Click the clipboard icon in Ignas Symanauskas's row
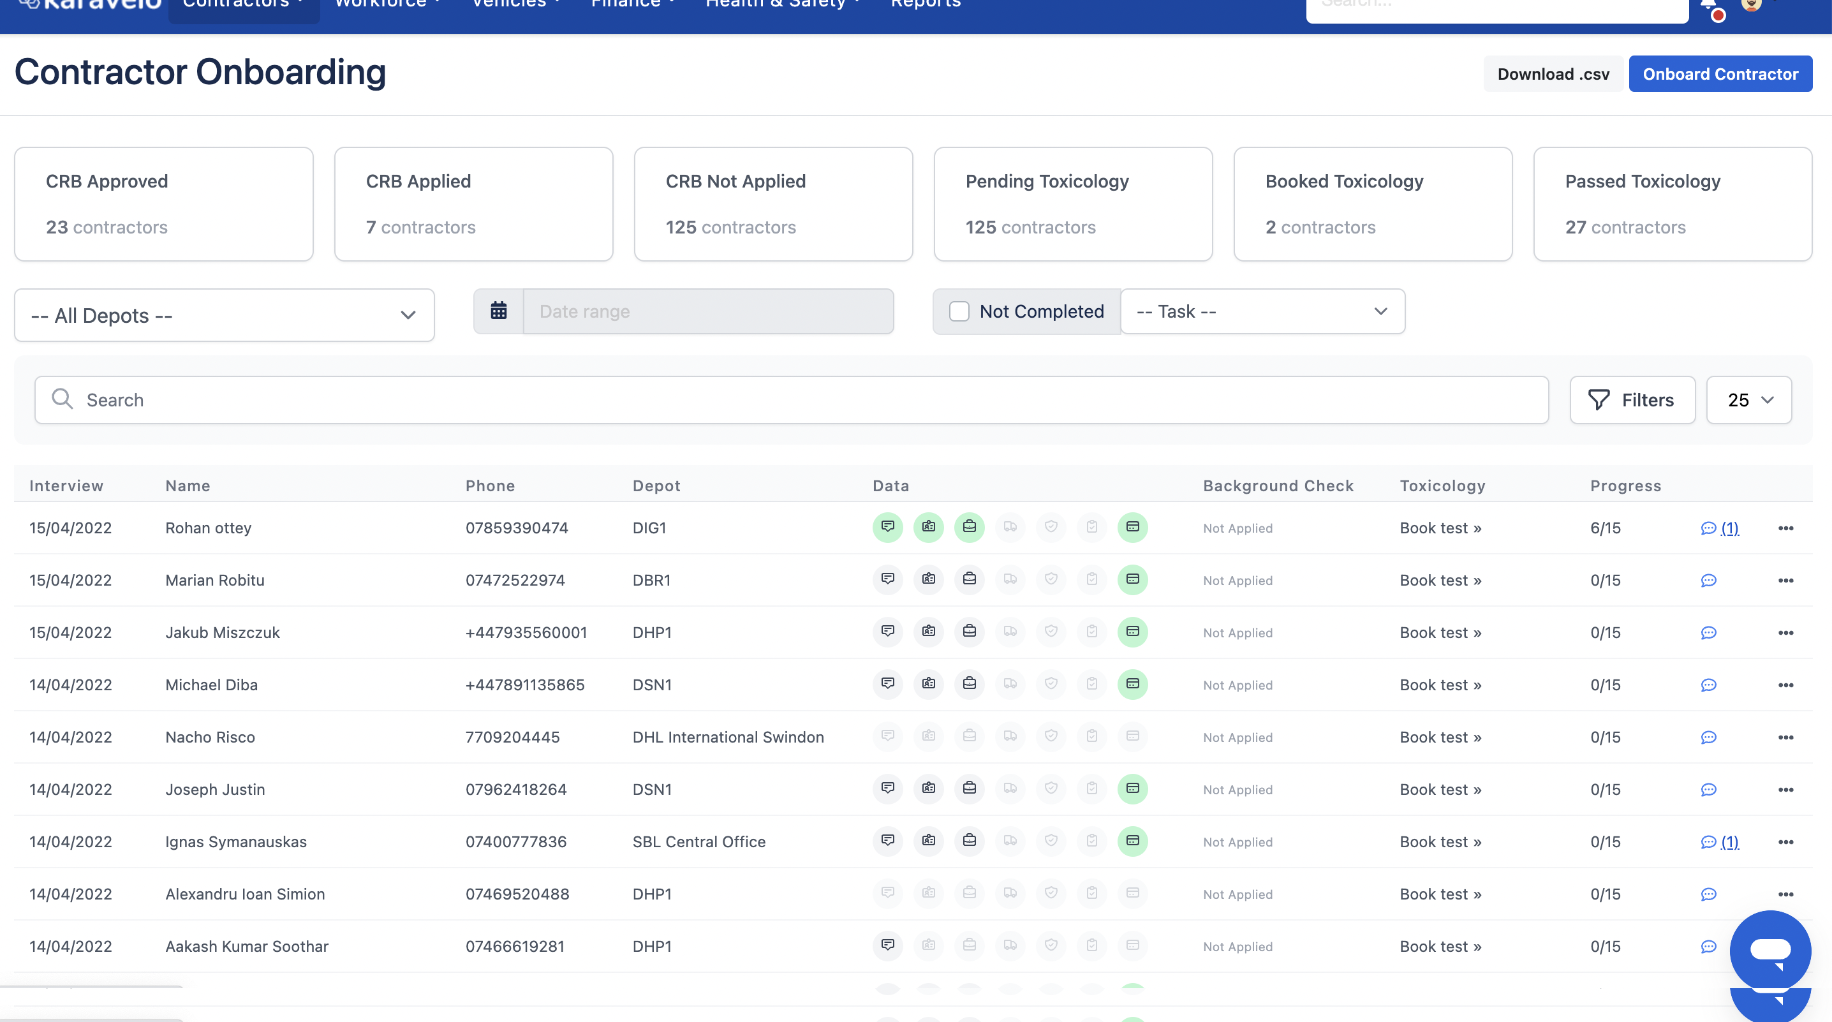 click(x=1091, y=841)
